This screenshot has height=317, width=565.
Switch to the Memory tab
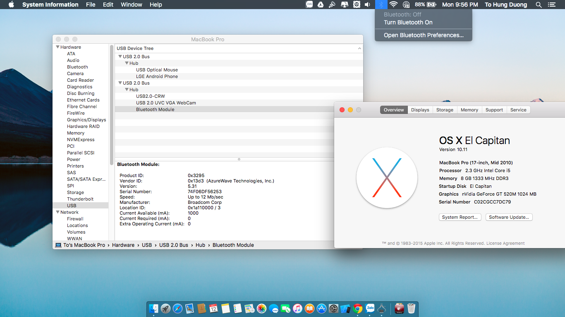(469, 110)
